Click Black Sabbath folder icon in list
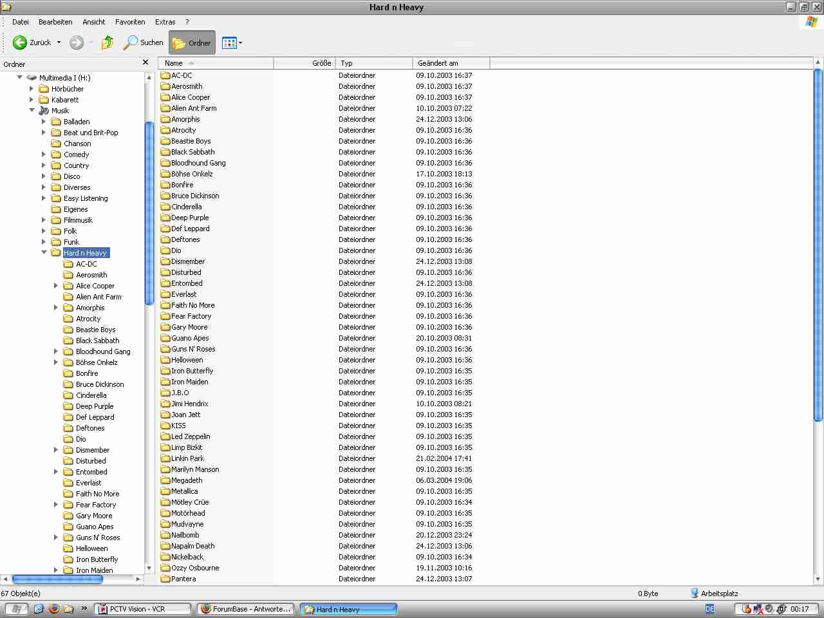Image resolution: width=824 pixels, height=618 pixels. coord(165,152)
